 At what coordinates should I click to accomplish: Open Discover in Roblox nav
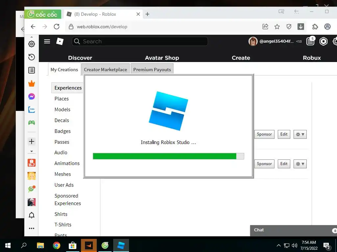tap(80, 58)
